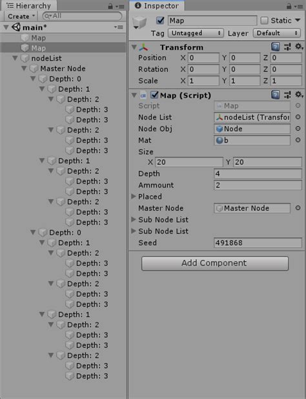Disable the Map (Script) component checkbox
Viewport: 306px width, 399px height.
(x=154, y=95)
